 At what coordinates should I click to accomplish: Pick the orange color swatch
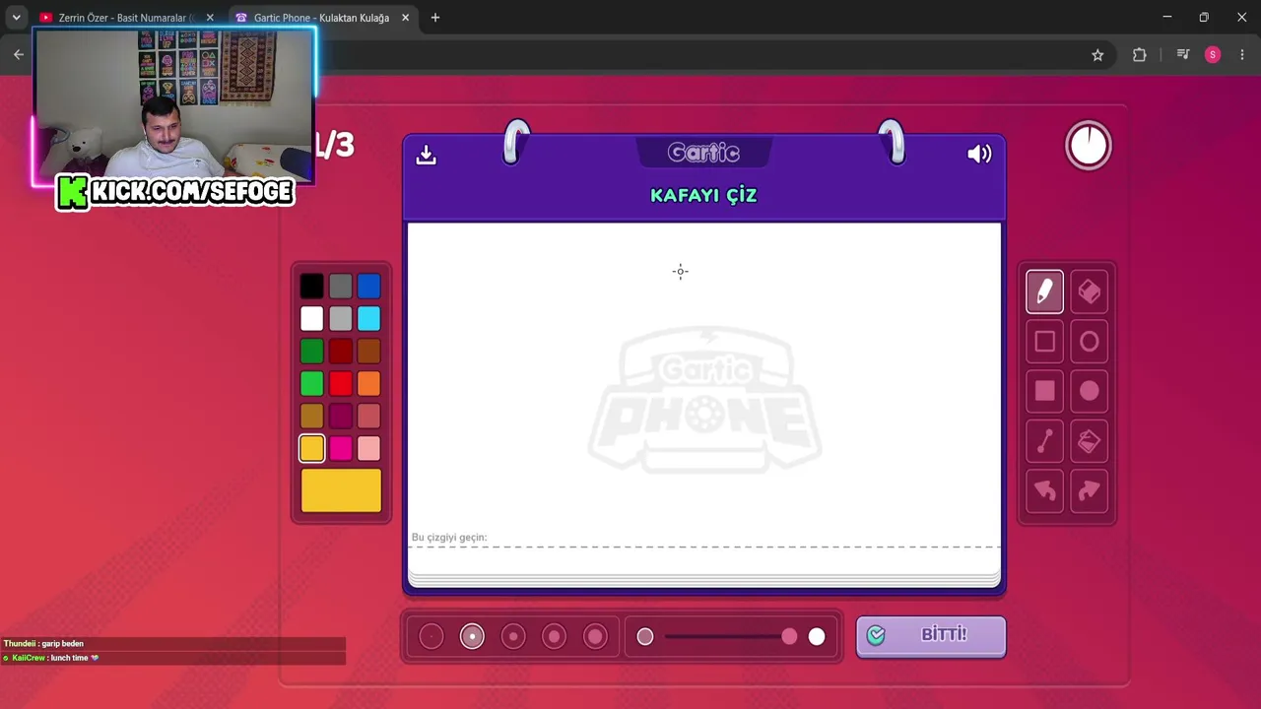click(368, 384)
